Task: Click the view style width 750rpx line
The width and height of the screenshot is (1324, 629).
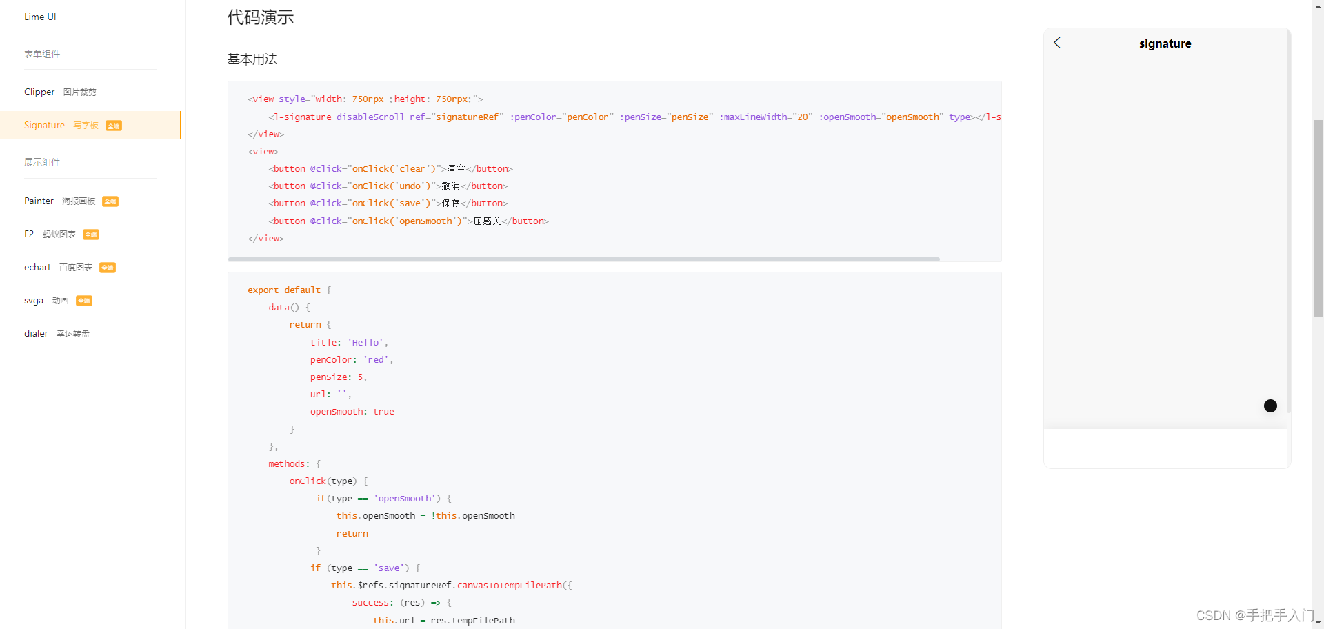Action: click(x=365, y=99)
